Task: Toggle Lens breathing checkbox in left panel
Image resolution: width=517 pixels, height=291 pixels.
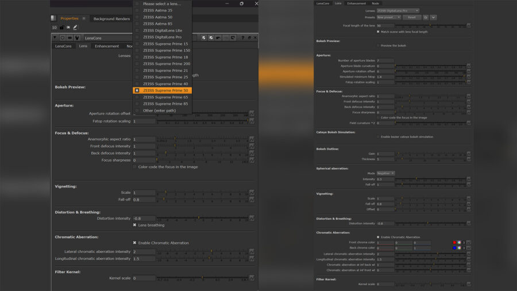Action: pos(134,225)
